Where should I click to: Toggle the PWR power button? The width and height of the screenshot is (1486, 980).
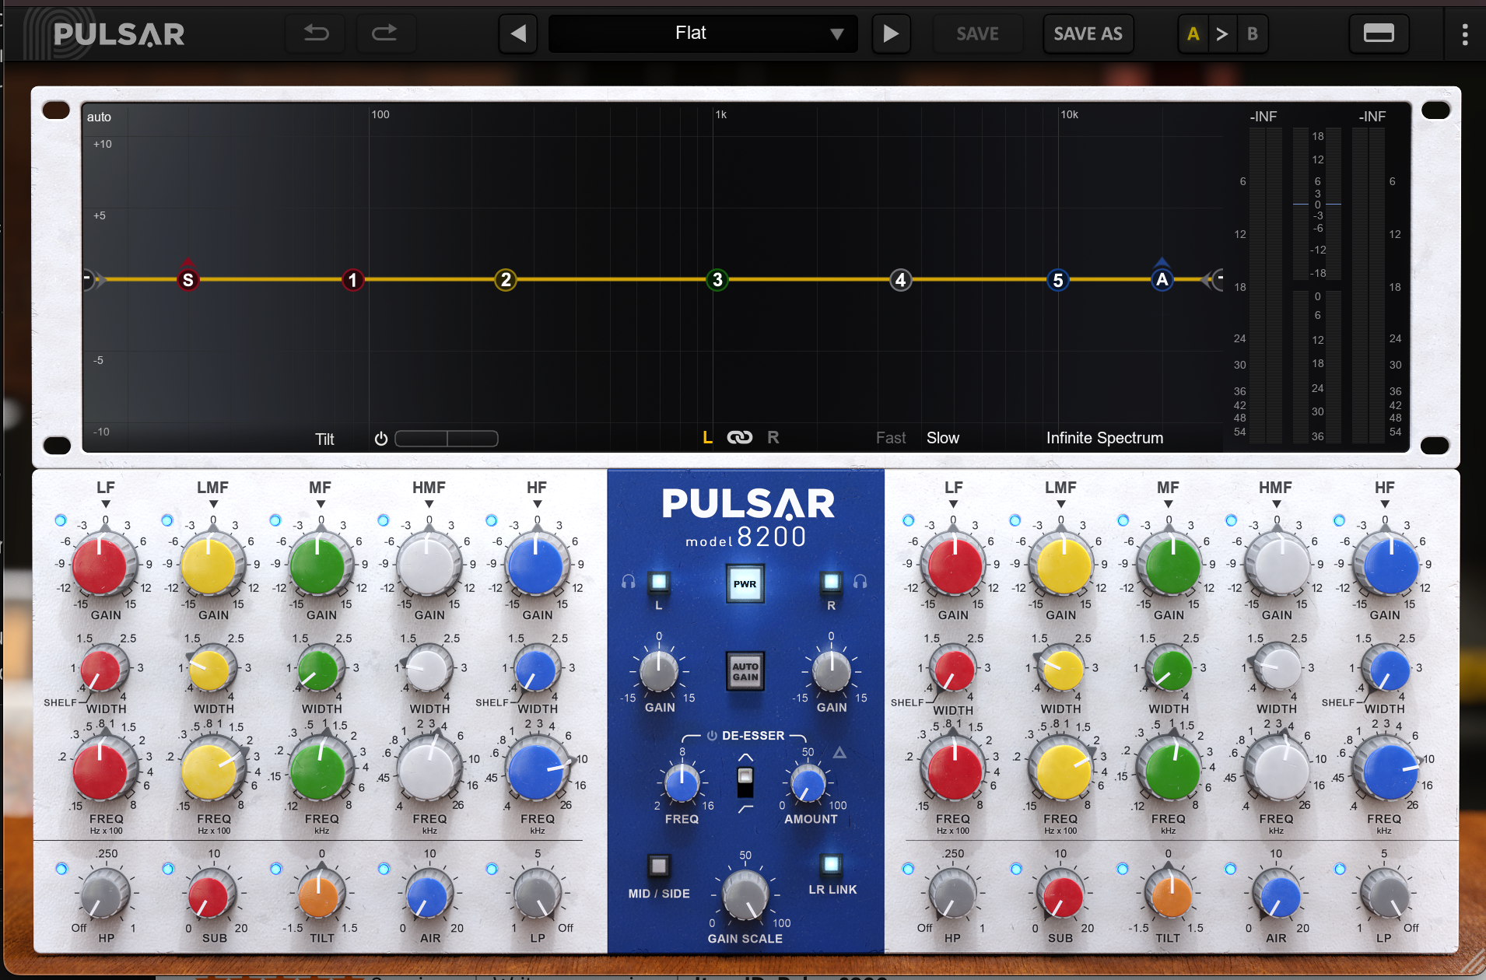[x=745, y=584]
